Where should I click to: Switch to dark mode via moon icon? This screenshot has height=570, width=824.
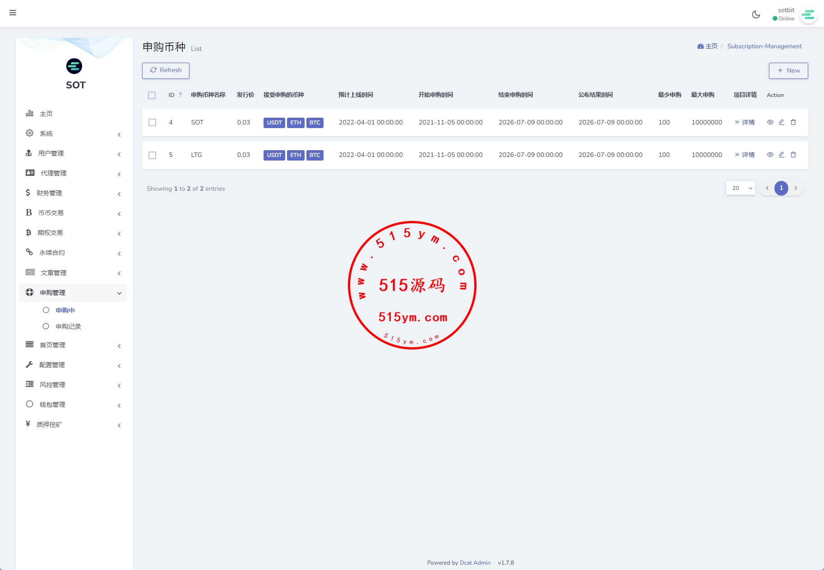[x=756, y=14]
